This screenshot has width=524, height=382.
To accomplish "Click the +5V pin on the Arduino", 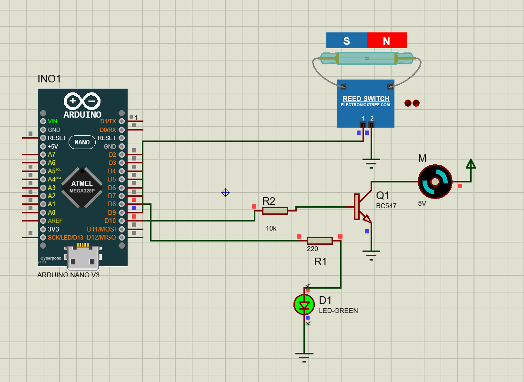I will point(43,146).
